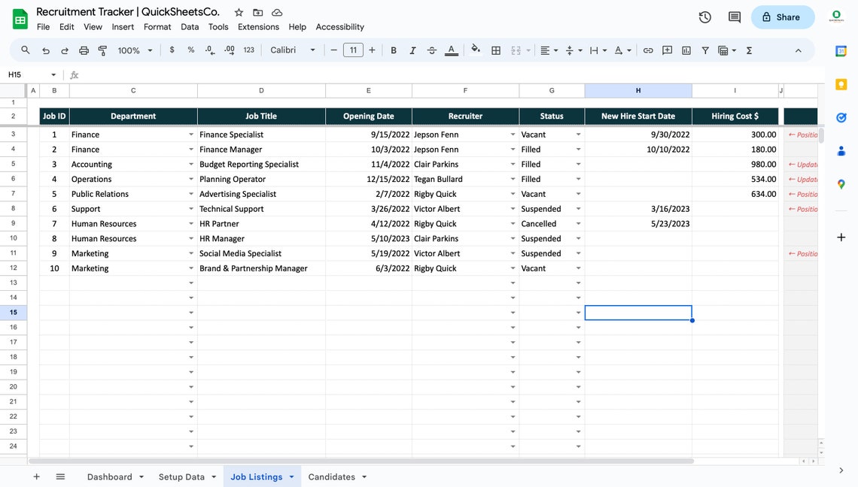Open the Functions (sum) menu
Image resolution: width=858 pixels, height=487 pixels.
[749, 50]
